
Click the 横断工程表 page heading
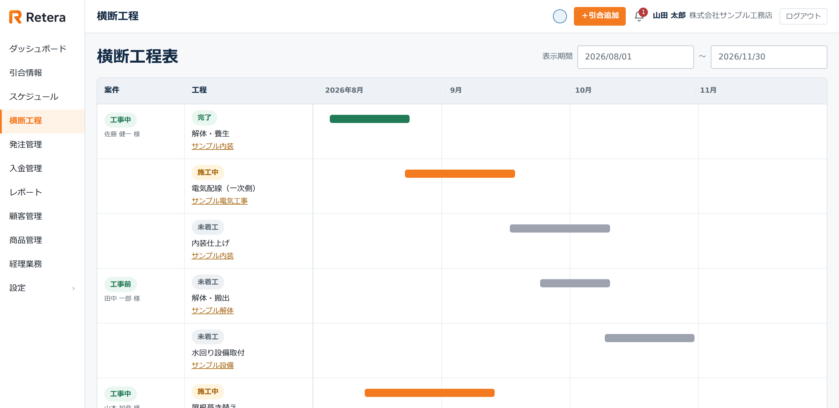(138, 56)
